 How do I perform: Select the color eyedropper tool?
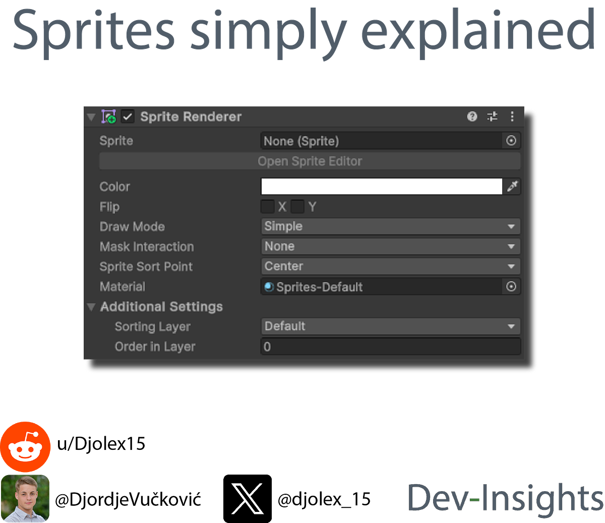[513, 186]
